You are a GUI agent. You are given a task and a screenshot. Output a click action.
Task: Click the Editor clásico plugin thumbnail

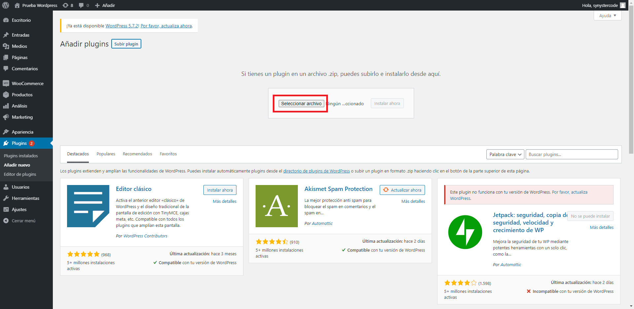tap(88, 206)
